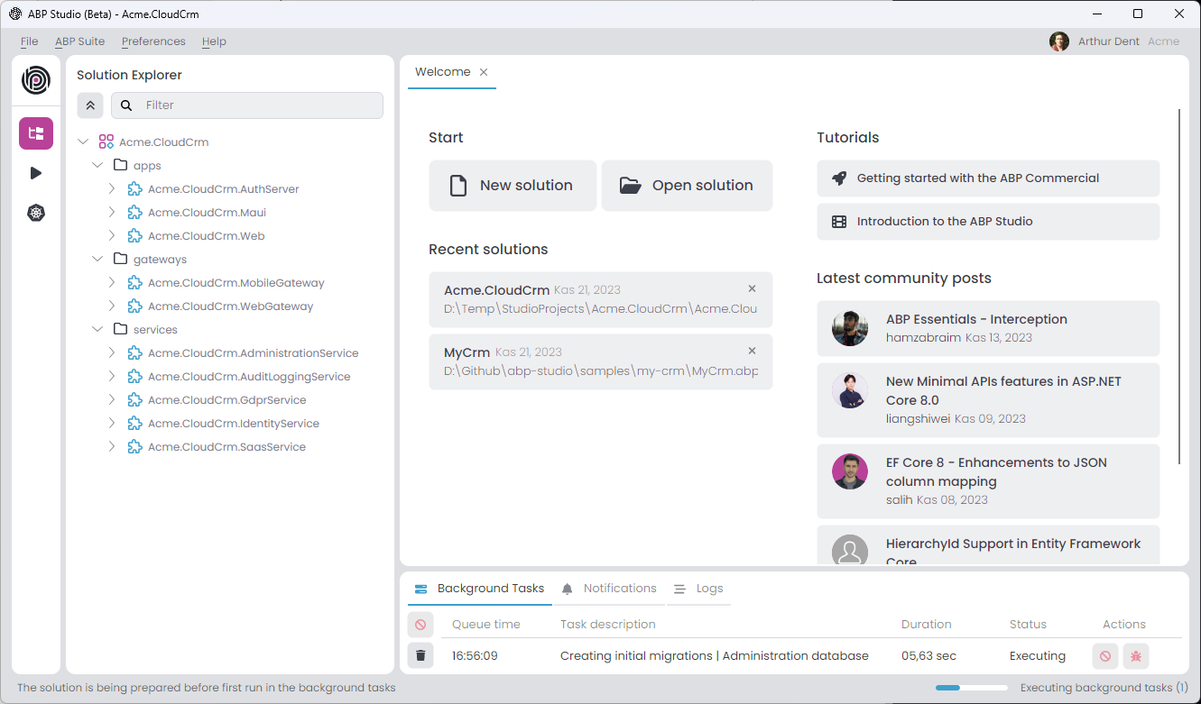Click the background tasks progress bar
This screenshot has width=1201, height=704.
[971, 688]
